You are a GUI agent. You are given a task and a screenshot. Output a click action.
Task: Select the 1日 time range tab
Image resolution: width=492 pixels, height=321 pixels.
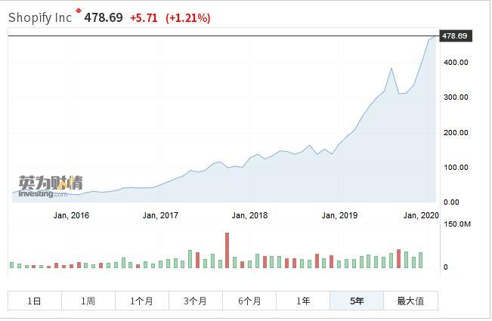pos(35,301)
